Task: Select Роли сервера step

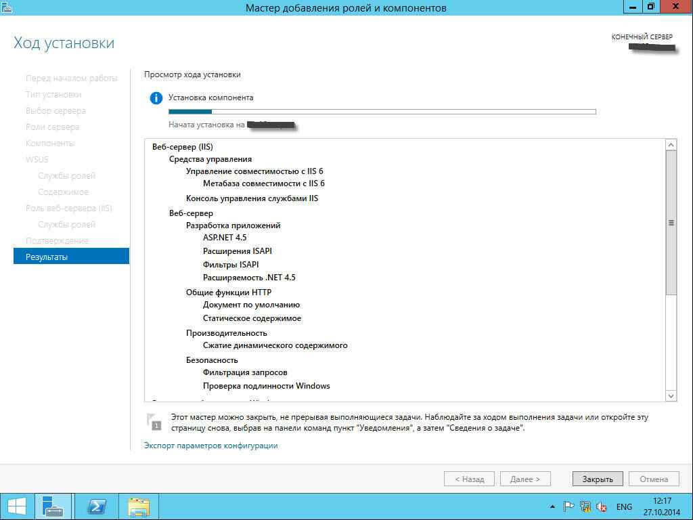Action: pyautogui.click(x=52, y=127)
